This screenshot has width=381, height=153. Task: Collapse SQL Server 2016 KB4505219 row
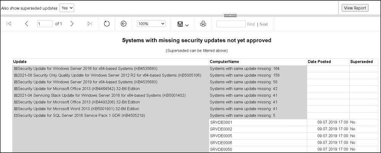point(16,116)
